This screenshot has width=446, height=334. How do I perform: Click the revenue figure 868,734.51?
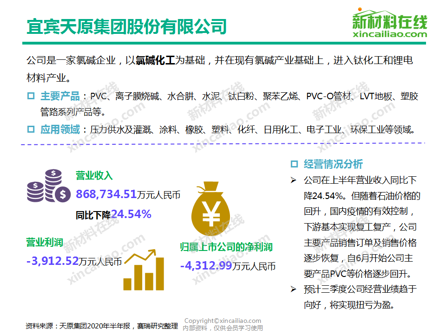point(106,194)
